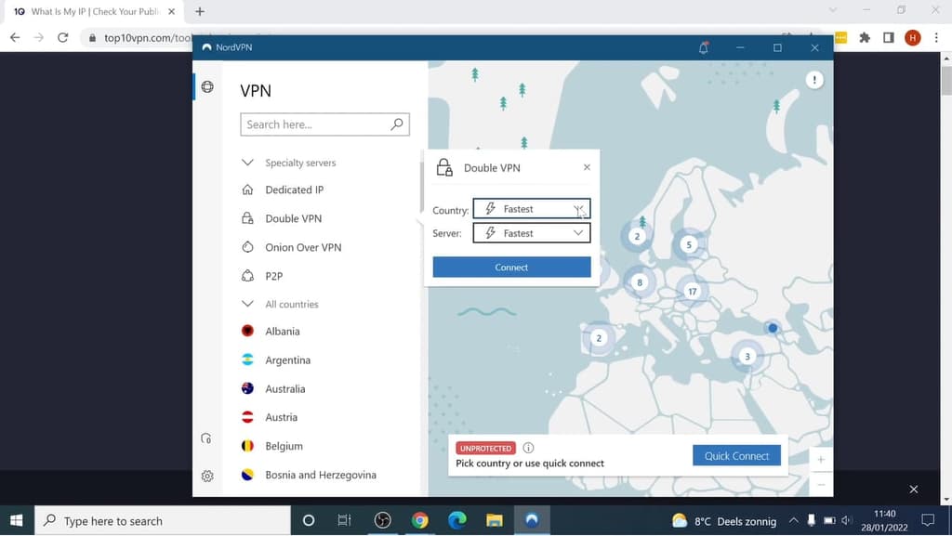
Task: Click the Chrome address bar
Action: point(146,37)
